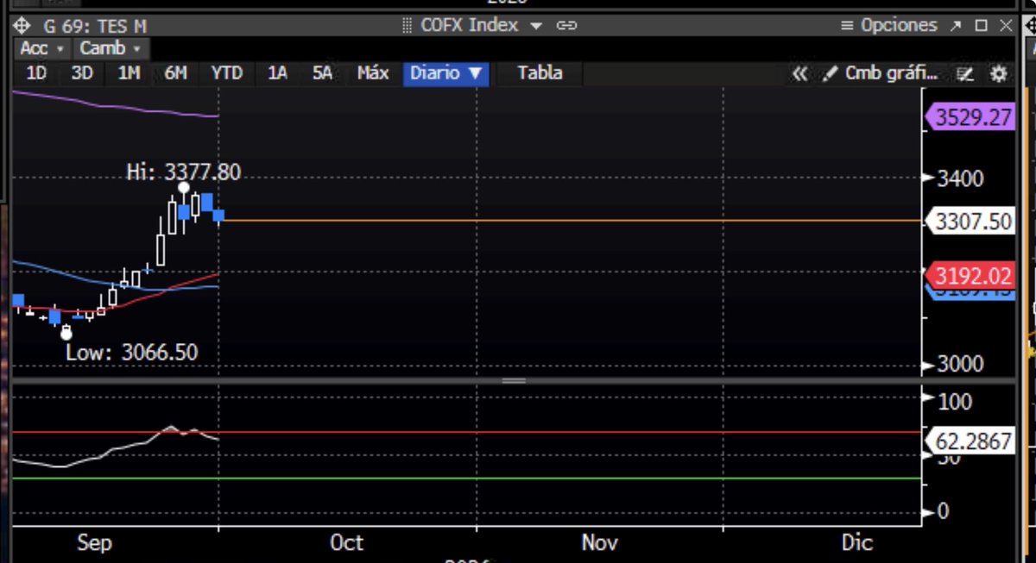Open the Diario periodicity dropdown

pos(445,73)
